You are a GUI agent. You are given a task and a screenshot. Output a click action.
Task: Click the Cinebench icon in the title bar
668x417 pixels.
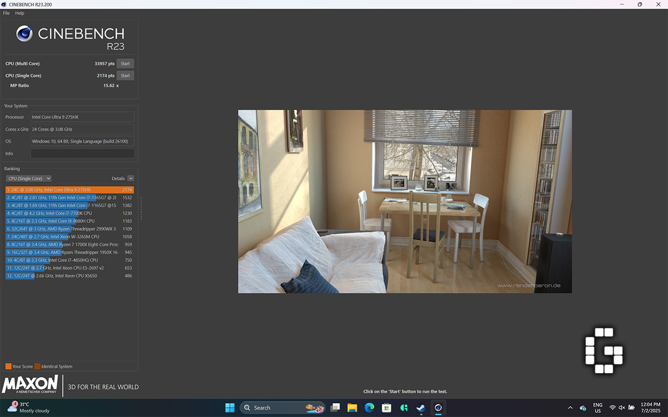(x=4, y=4)
